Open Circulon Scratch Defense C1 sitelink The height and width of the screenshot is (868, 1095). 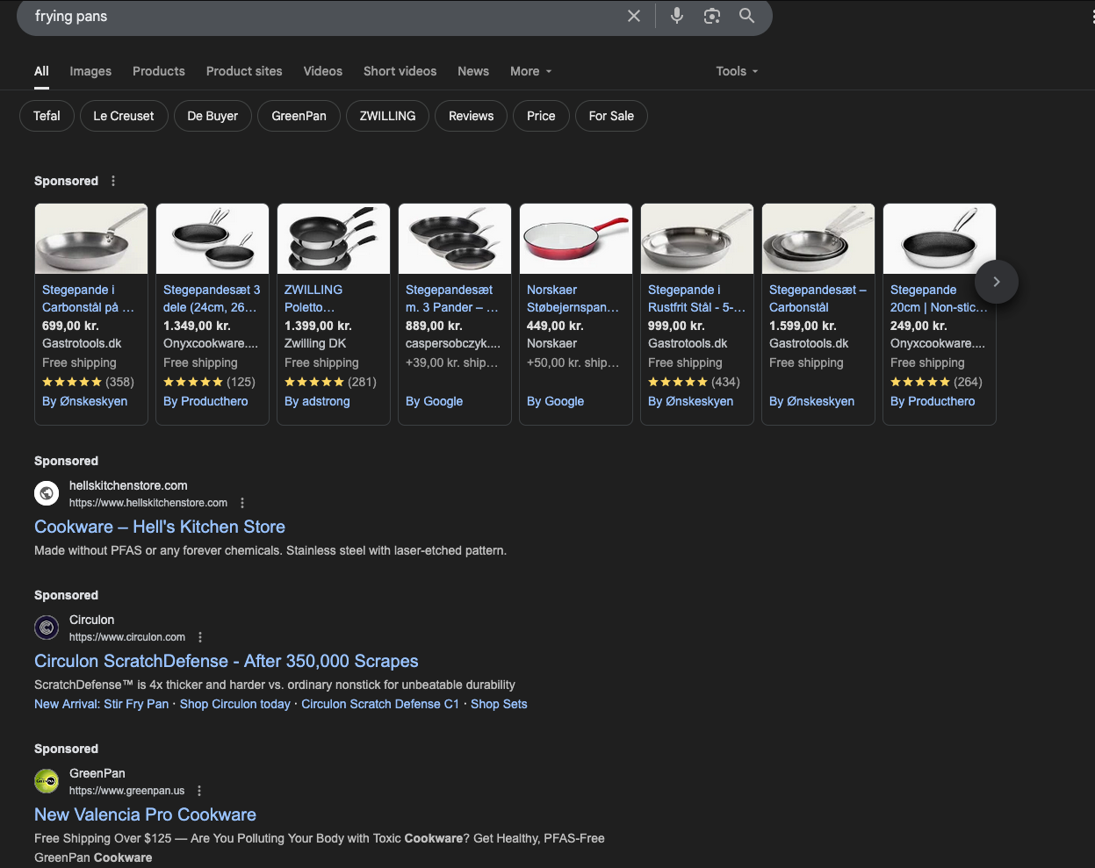coord(380,704)
